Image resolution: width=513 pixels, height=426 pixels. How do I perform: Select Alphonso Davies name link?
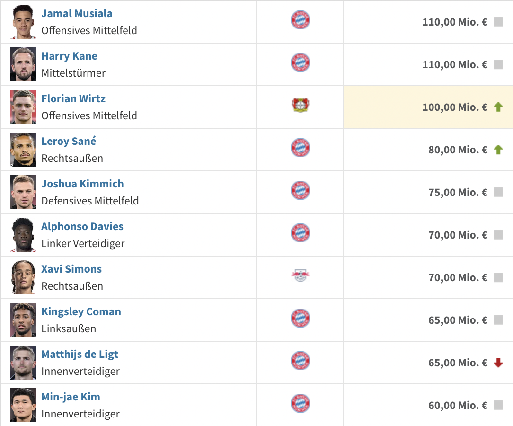pos(82,226)
